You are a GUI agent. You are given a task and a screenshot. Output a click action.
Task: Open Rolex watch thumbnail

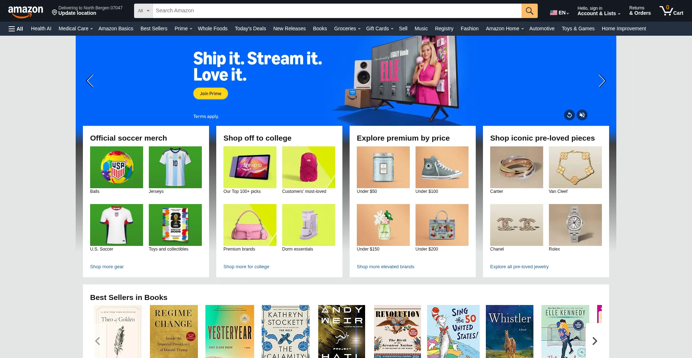pos(575,225)
